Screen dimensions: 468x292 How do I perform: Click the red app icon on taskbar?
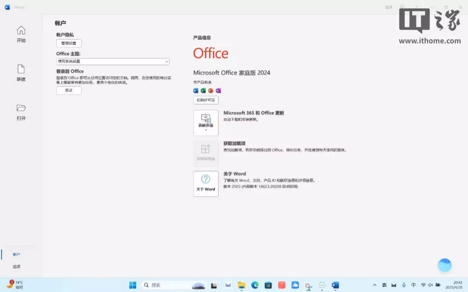pos(282,285)
